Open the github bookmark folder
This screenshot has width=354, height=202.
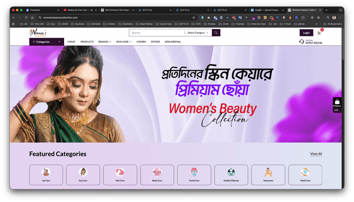[x=299, y=24]
